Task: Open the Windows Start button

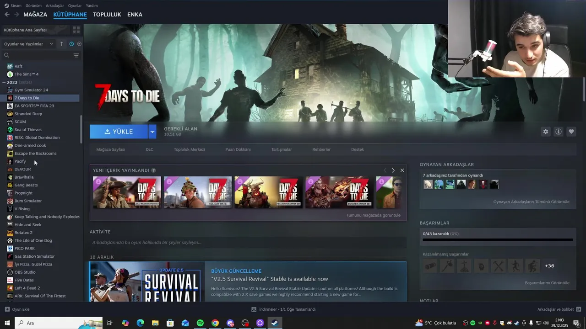Action: 7,323
